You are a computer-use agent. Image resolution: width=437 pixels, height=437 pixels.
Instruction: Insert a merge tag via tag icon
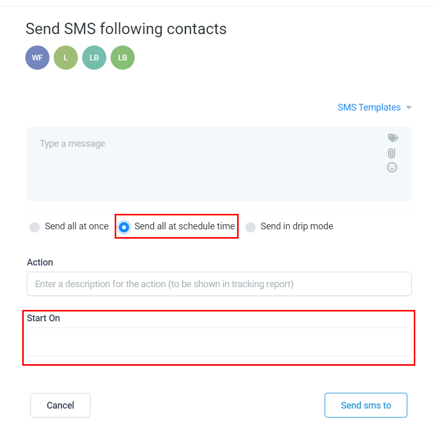point(393,138)
